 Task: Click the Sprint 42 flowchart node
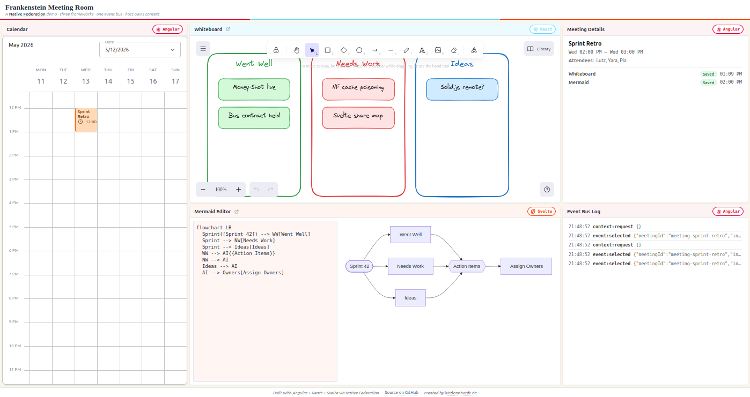(x=359, y=266)
